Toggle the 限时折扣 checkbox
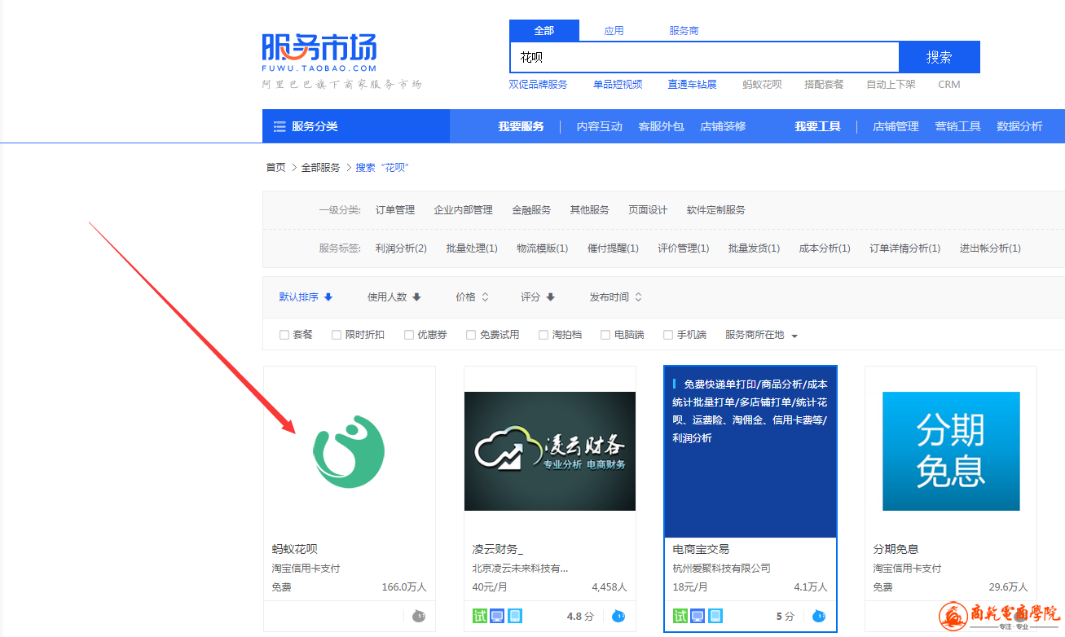This screenshot has width=1065, height=637. click(x=337, y=335)
